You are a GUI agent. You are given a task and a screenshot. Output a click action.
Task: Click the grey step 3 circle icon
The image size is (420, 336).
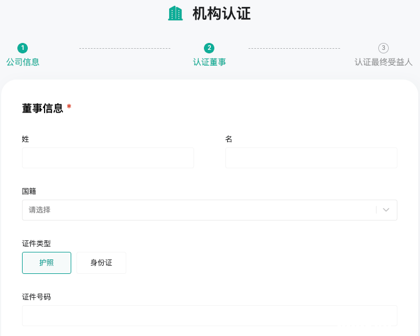coord(383,48)
